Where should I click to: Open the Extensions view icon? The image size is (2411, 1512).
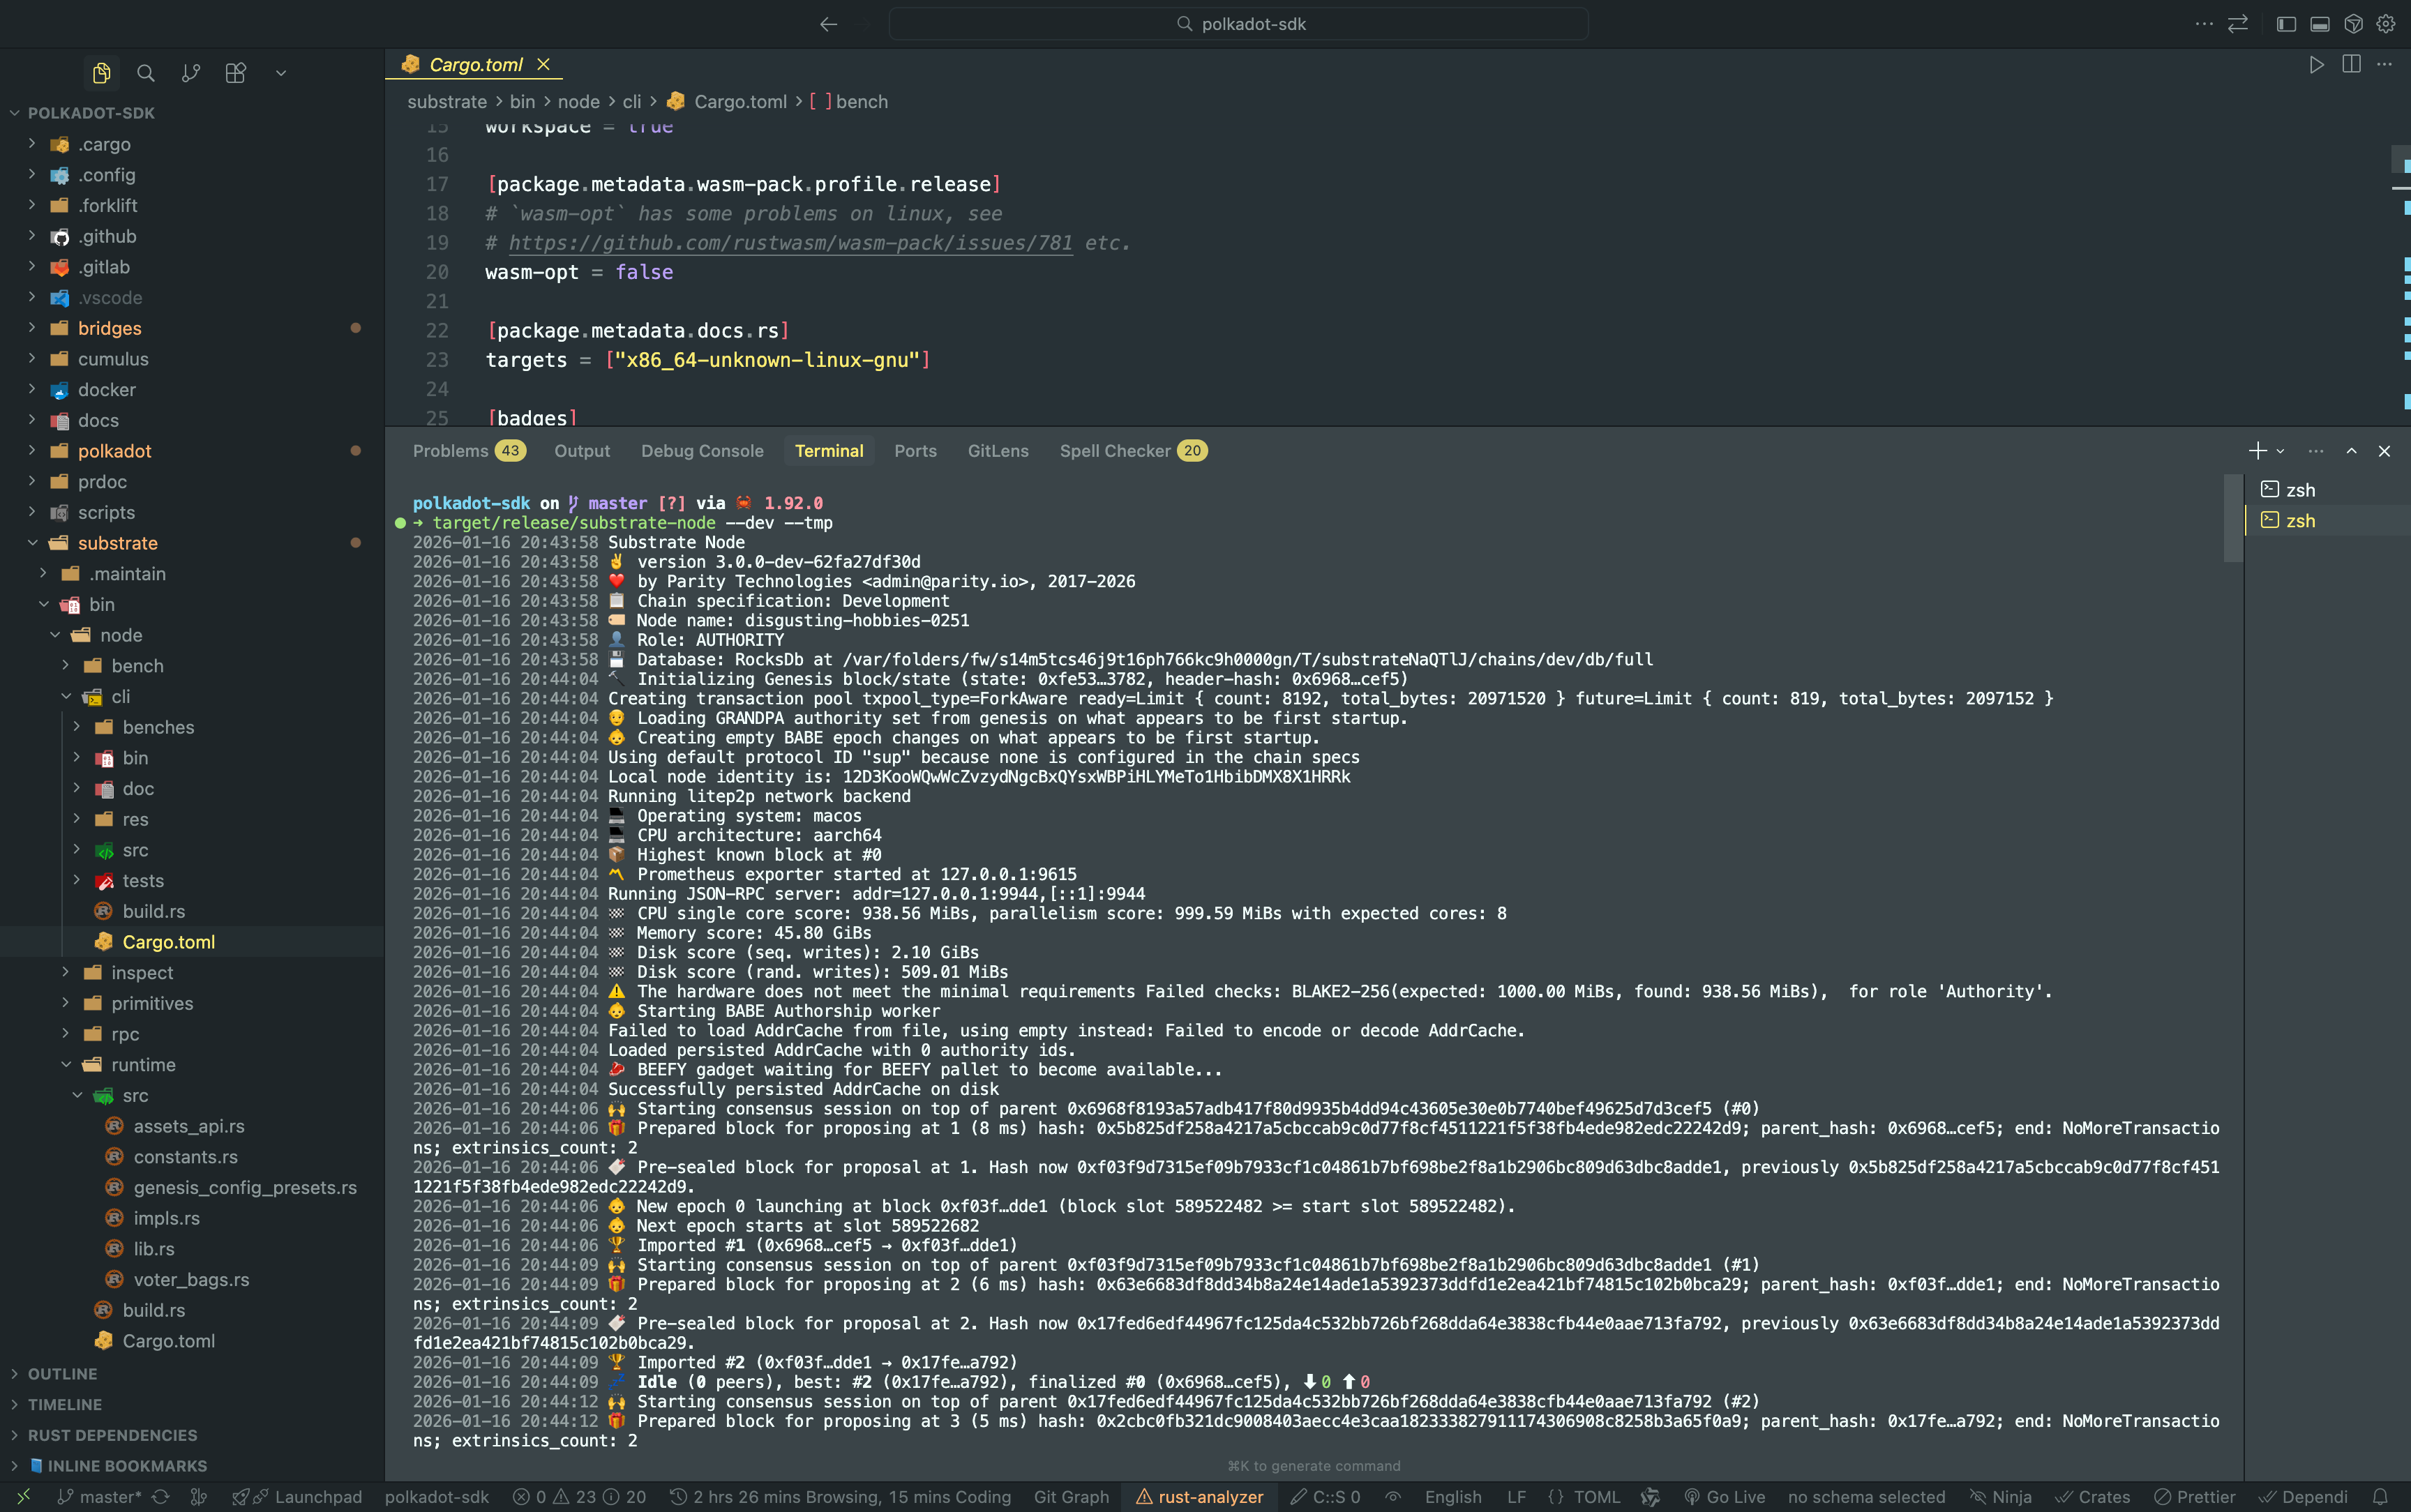tap(235, 73)
